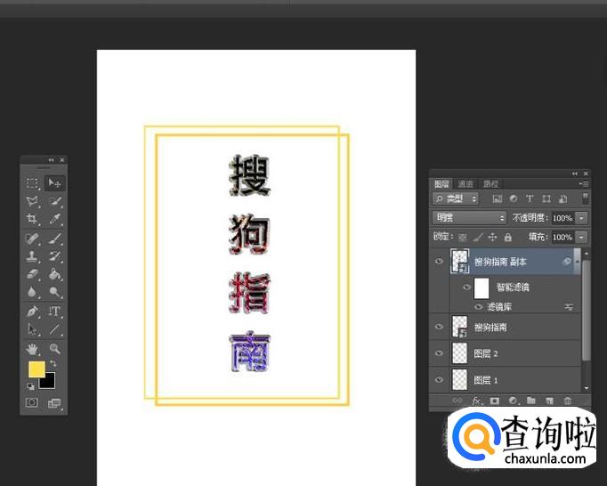The width and height of the screenshot is (607, 486).
Task: Toggle Quick Mask mode
Action: (x=32, y=402)
